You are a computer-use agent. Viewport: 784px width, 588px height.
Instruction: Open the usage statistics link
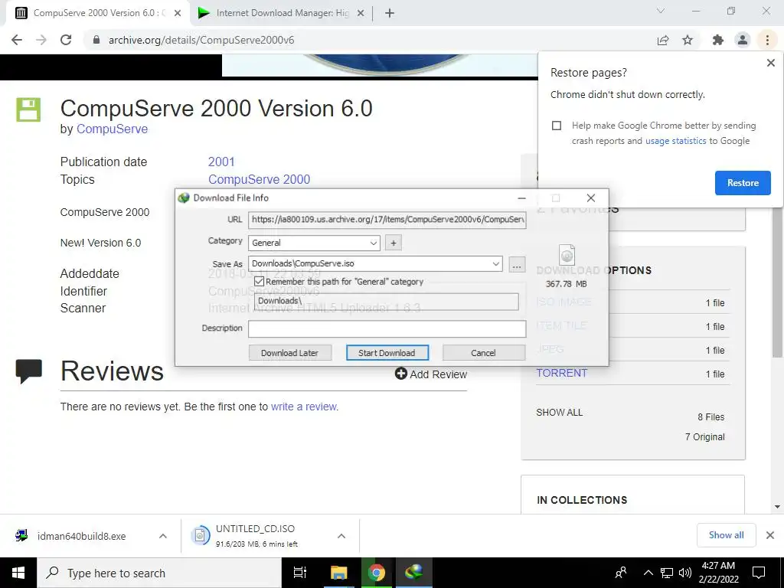pyautogui.click(x=675, y=141)
